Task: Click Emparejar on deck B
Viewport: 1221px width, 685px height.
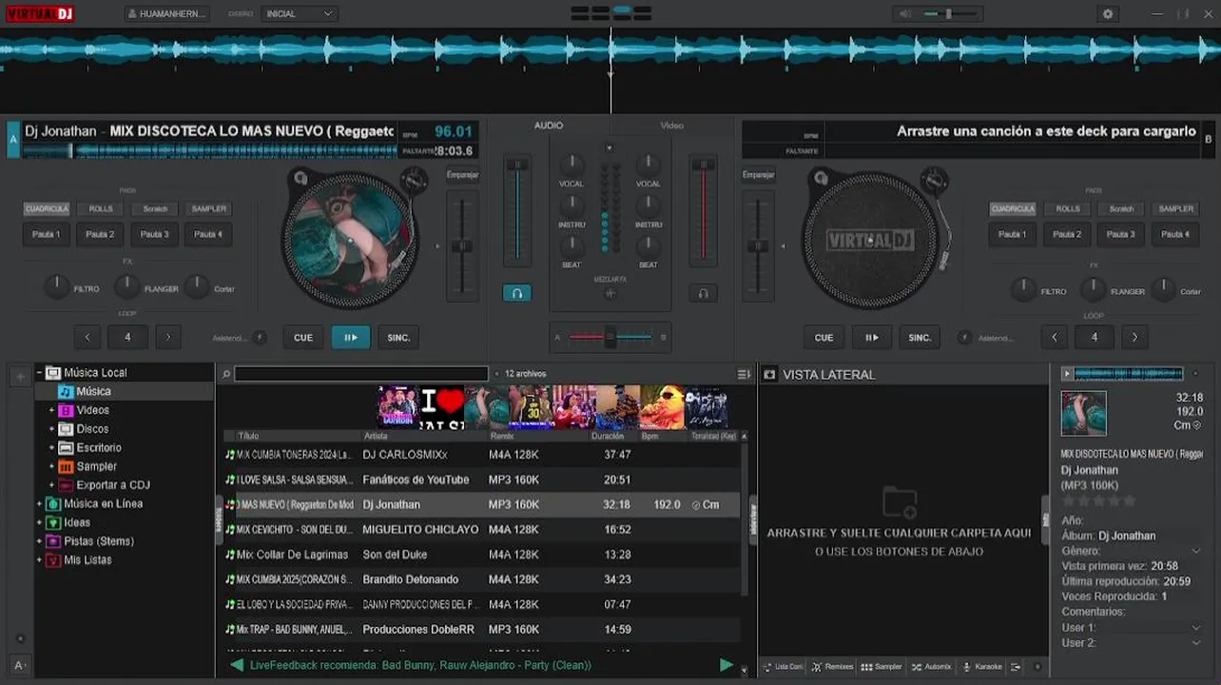Action: [x=759, y=175]
